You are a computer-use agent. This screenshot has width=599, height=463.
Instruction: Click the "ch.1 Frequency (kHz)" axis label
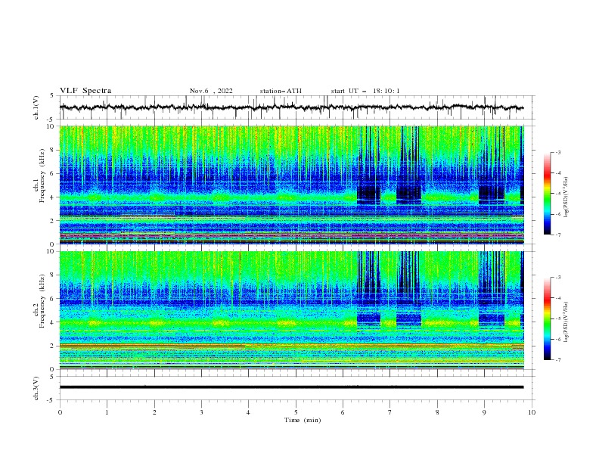tap(39, 174)
